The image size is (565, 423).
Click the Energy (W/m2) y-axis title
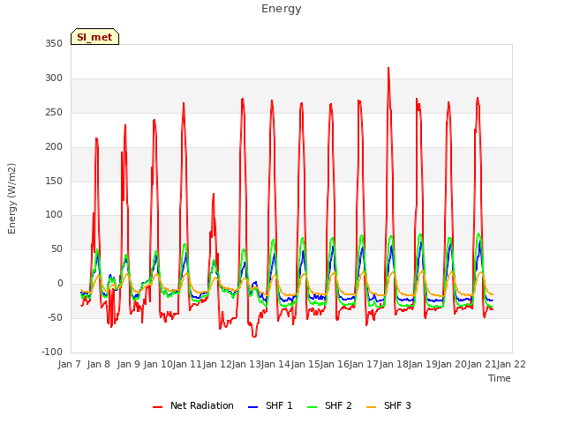11,198
